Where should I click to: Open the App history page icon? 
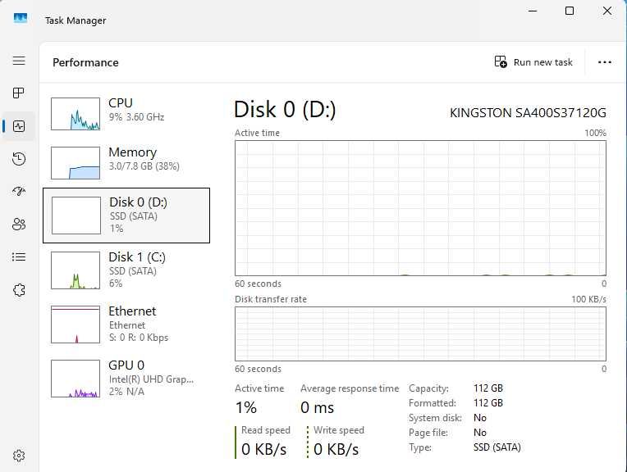[x=19, y=159]
